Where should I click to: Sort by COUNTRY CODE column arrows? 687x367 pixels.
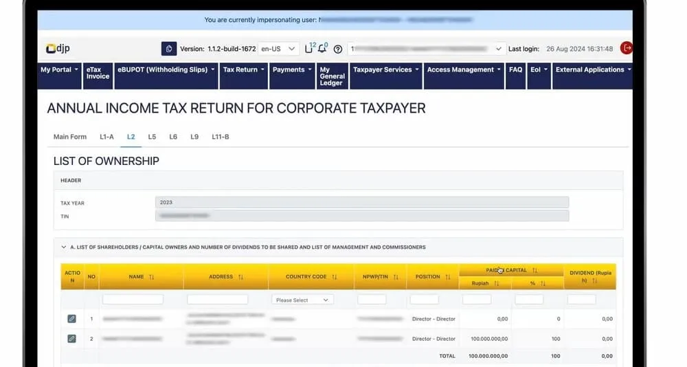coord(335,277)
